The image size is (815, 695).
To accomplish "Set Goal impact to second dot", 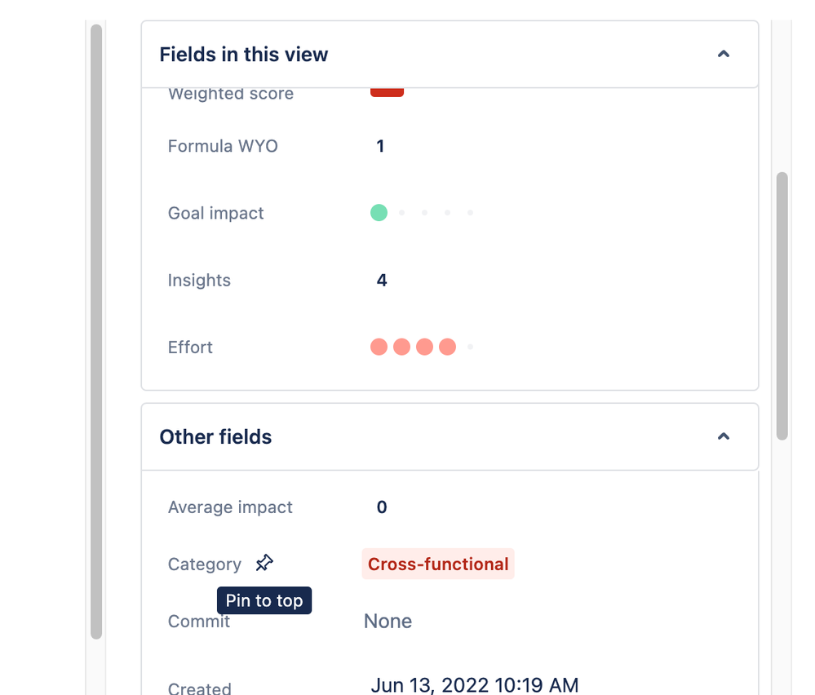I will coord(401,213).
